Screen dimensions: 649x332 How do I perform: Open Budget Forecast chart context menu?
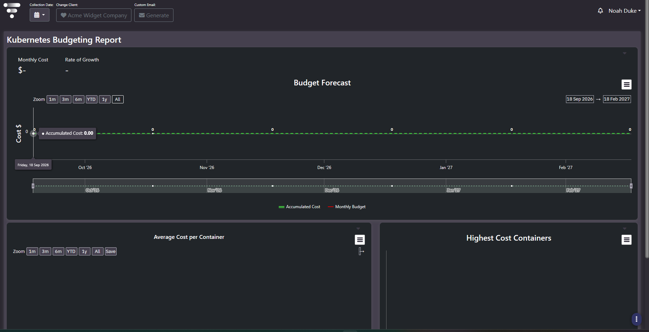pyautogui.click(x=626, y=84)
